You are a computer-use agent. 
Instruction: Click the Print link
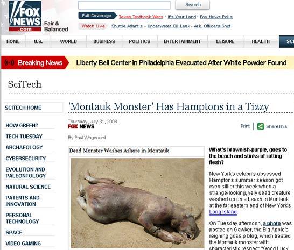pos(245,126)
